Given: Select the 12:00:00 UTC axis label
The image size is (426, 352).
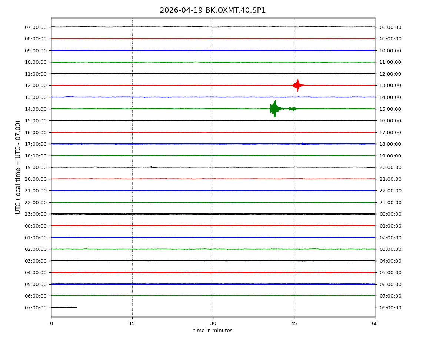Looking at the screenshot, I should tap(36, 86).
